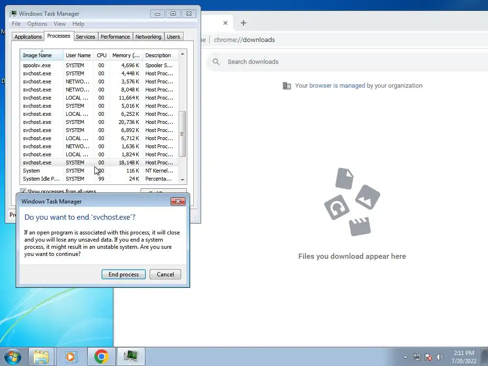Select the spoolsv.exe process row
Screen dimensions: 488x366
[x=99, y=65]
